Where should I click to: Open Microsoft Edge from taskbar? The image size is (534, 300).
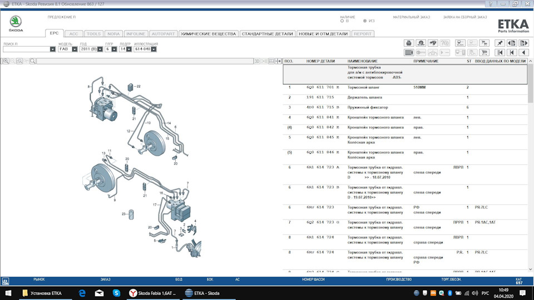coord(82,293)
